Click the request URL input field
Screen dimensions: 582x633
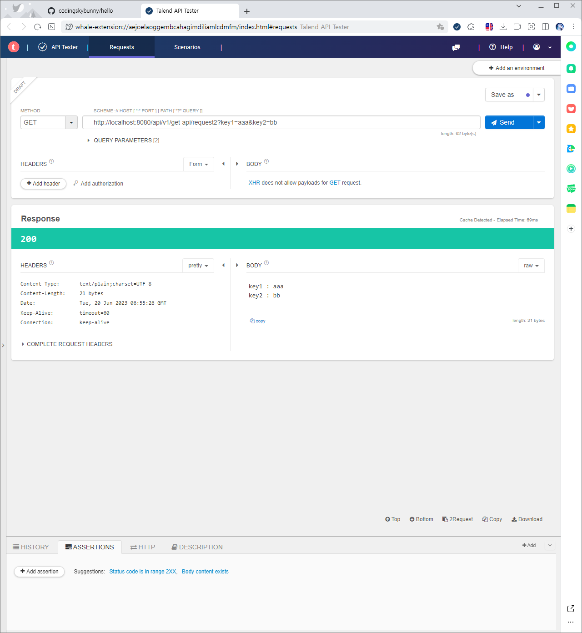point(281,122)
